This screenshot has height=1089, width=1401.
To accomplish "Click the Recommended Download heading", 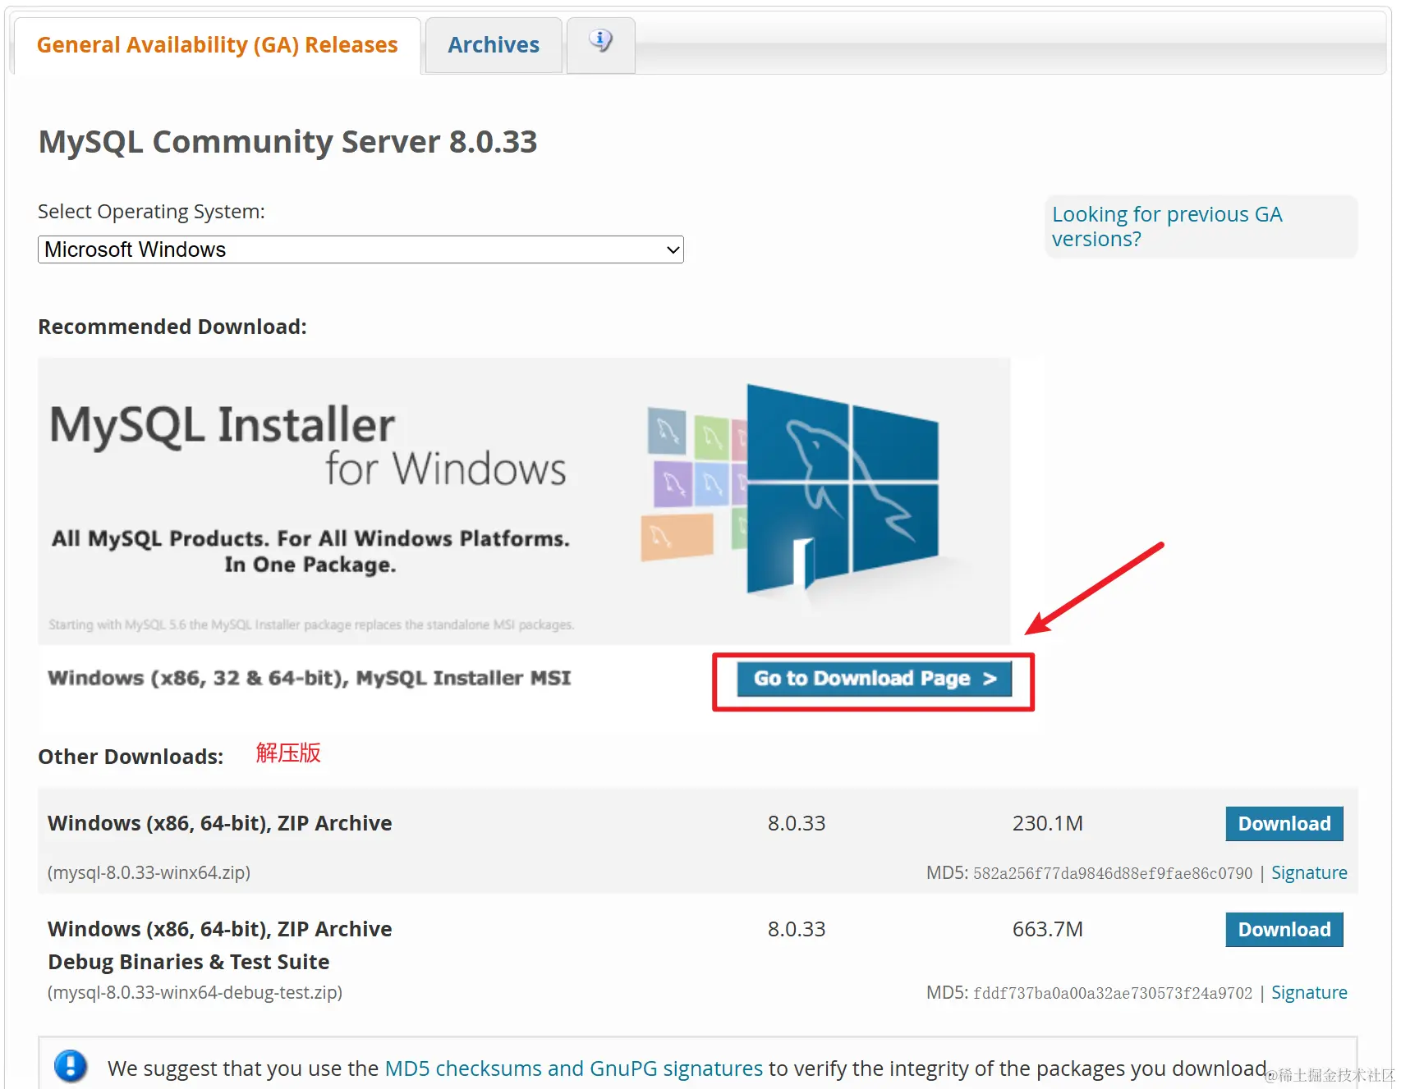I will point(172,327).
